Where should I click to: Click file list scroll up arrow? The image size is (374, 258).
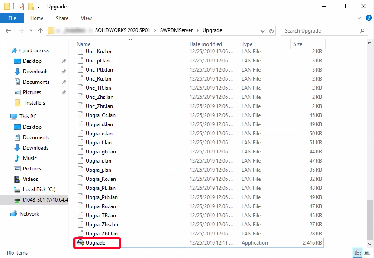tap(370, 43)
